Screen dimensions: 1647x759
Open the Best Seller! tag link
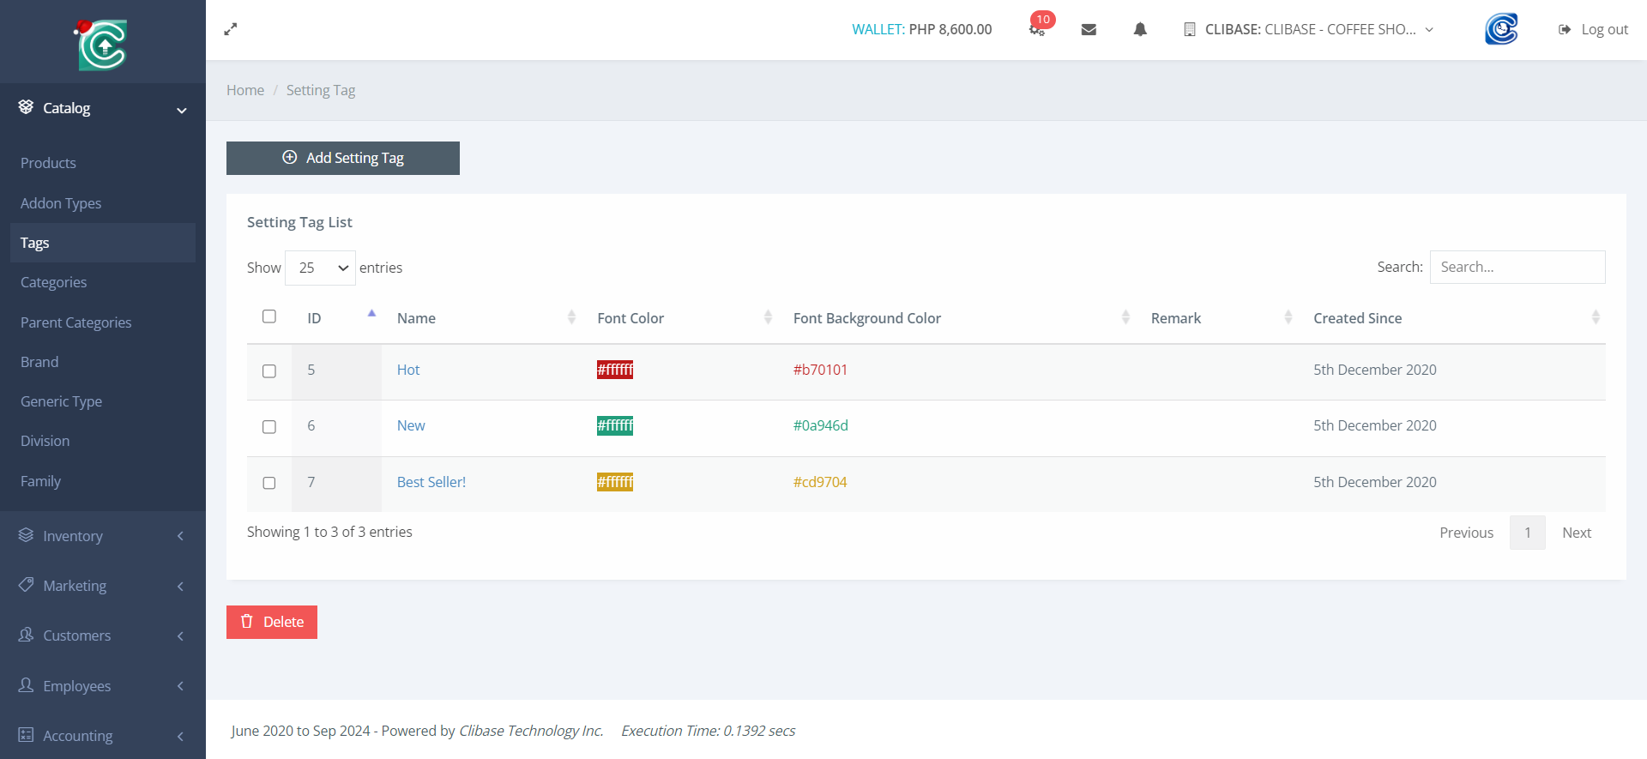pos(431,482)
